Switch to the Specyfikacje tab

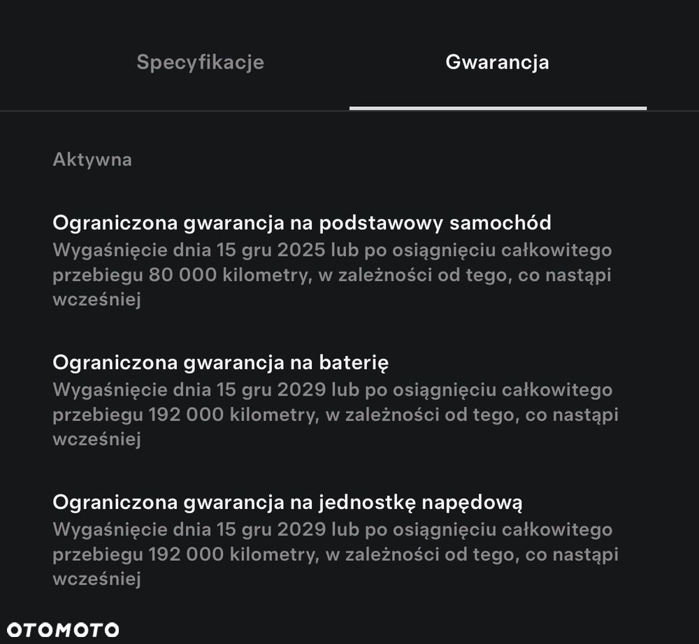tap(200, 62)
